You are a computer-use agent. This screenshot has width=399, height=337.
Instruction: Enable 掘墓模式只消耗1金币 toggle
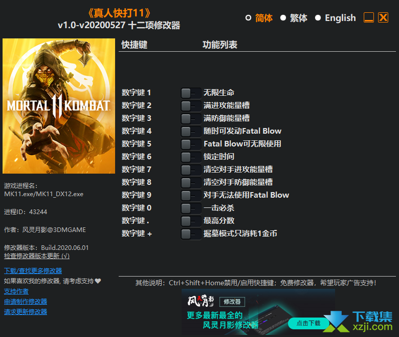191,234
